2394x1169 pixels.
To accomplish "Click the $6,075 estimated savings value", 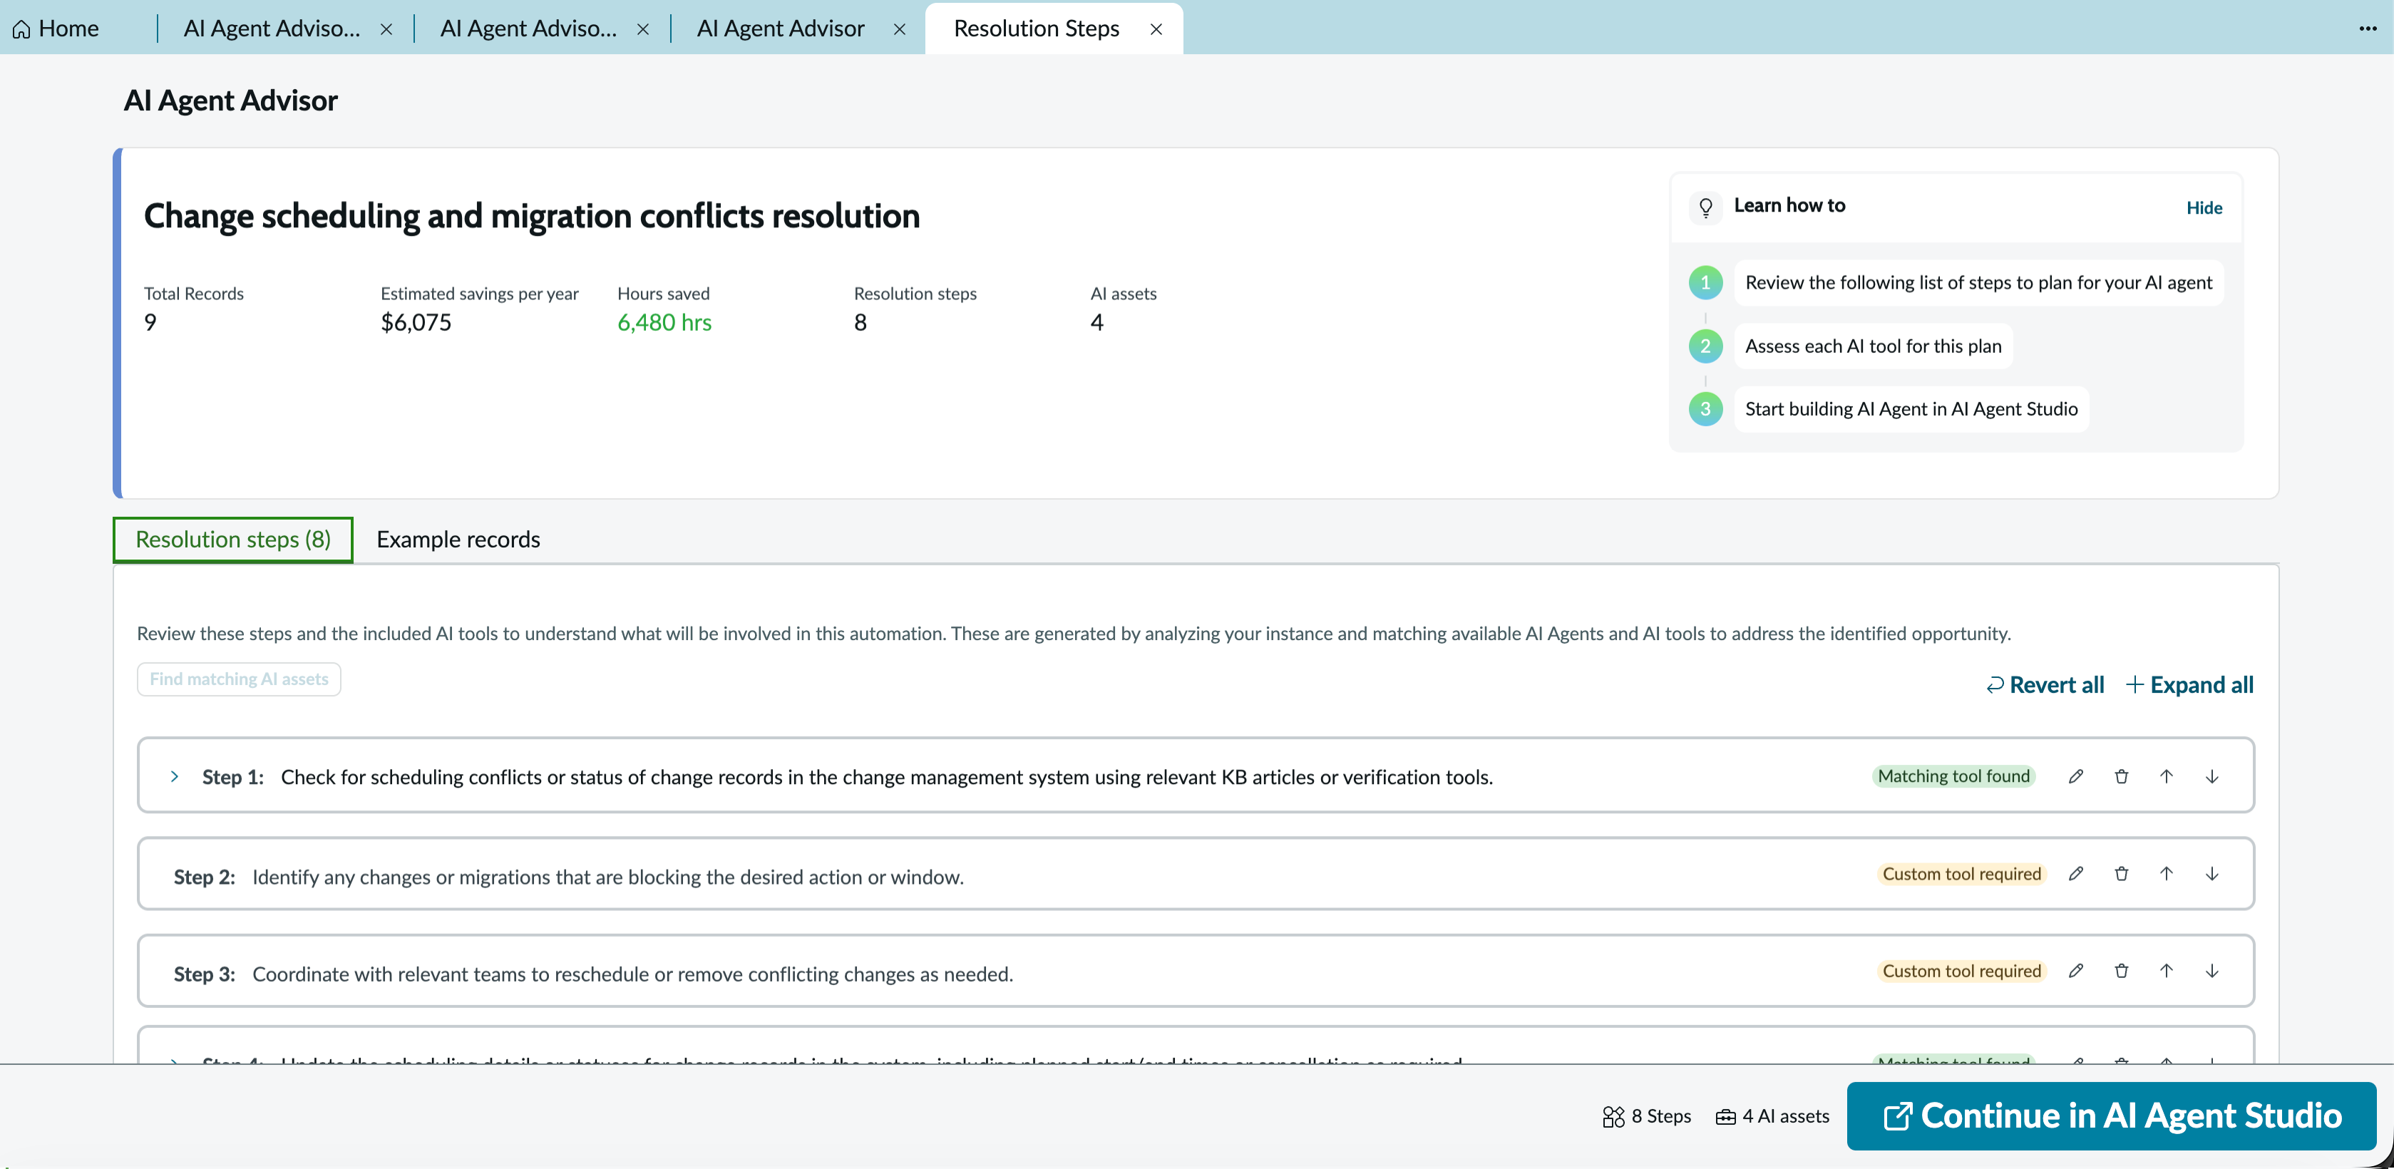I will point(416,322).
